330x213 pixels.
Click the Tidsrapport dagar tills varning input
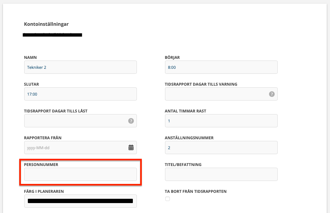[x=215, y=94]
